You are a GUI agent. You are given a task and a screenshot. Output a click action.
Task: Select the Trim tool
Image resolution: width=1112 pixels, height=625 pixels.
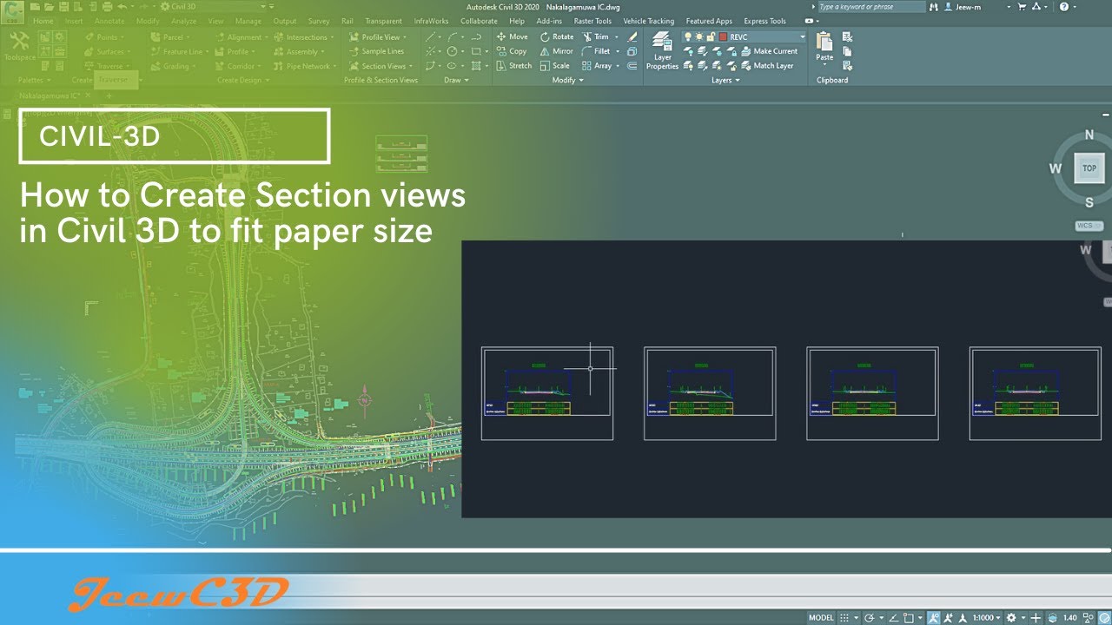point(596,36)
